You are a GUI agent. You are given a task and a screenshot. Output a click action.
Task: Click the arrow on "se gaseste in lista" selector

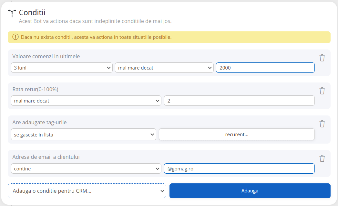(153, 134)
